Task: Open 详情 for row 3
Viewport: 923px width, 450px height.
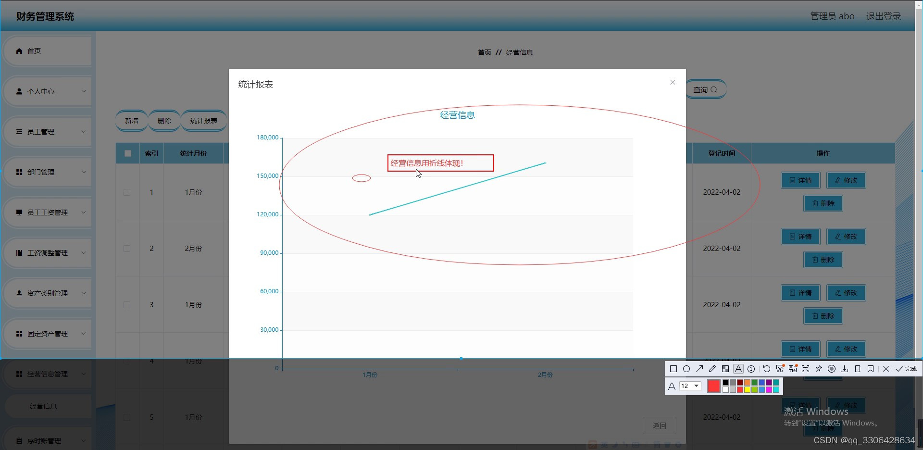Action: click(x=800, y=293)
